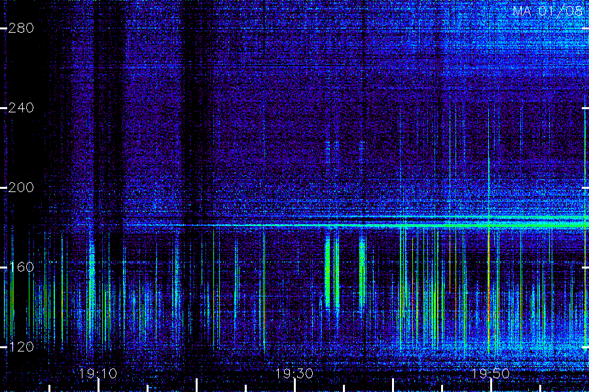Select the 19:50 time axis label
Screen dimensions: 589x392
click(x=491, y=374)
